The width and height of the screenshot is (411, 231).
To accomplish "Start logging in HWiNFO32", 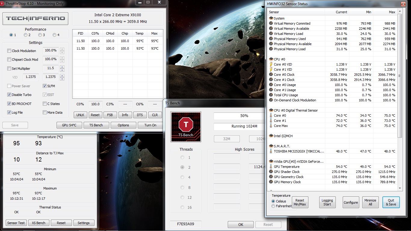I will click(327, 202).
